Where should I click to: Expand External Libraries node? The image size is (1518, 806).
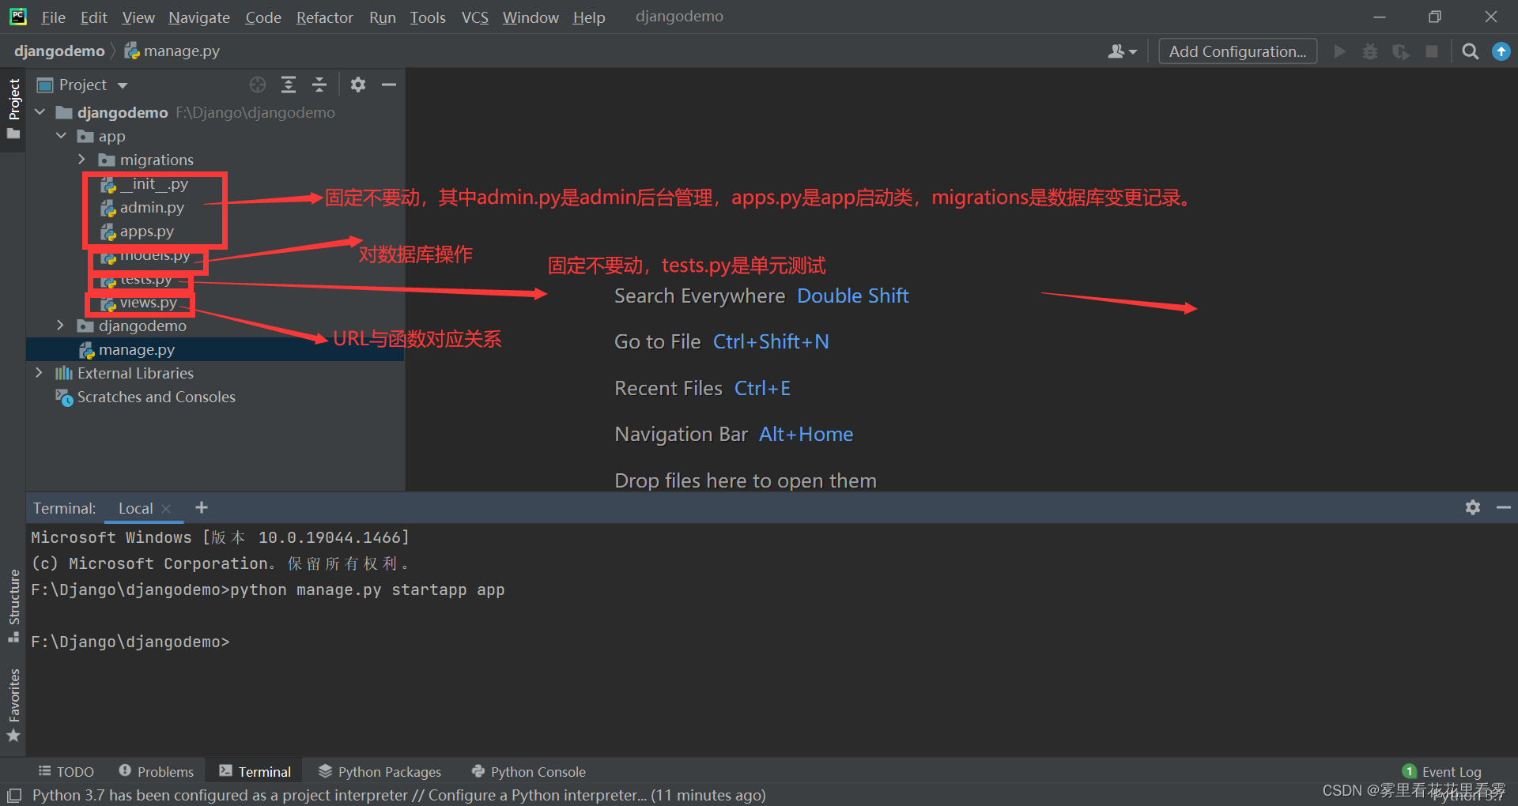coord(40,373)
